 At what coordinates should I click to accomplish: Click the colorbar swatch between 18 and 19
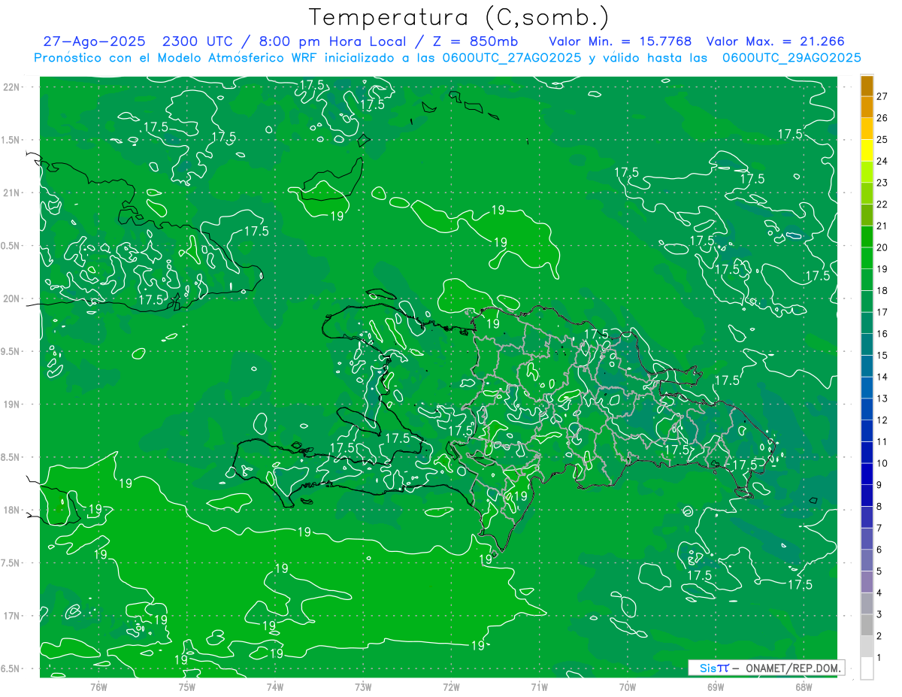point(867,280)
